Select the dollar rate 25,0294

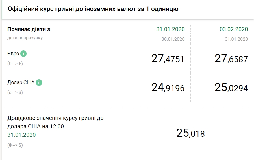pos(231,88)
